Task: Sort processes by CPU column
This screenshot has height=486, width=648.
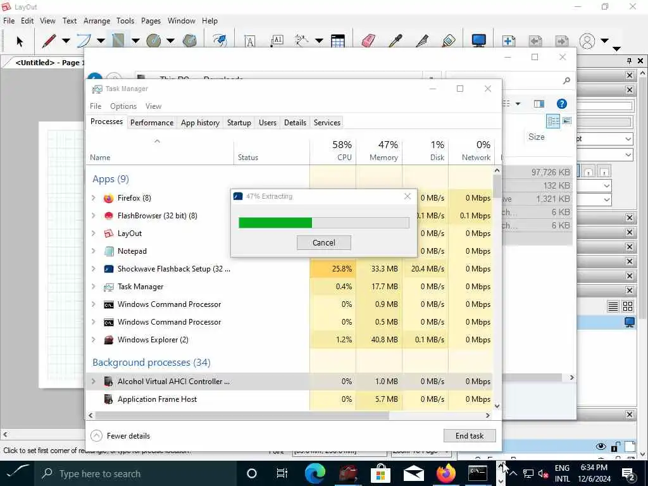Action: (333, 151)
